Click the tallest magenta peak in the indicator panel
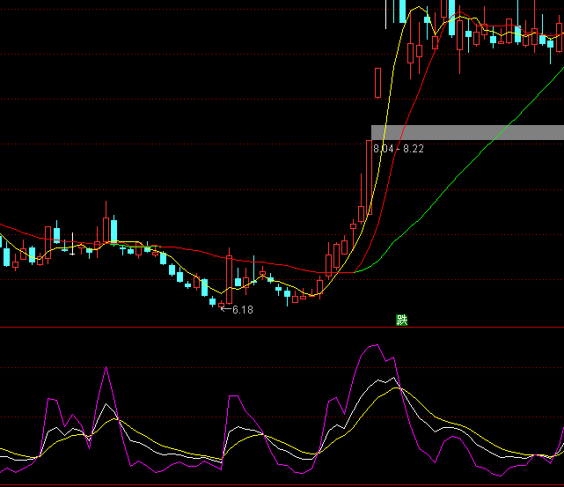 (x=374, y=345)
